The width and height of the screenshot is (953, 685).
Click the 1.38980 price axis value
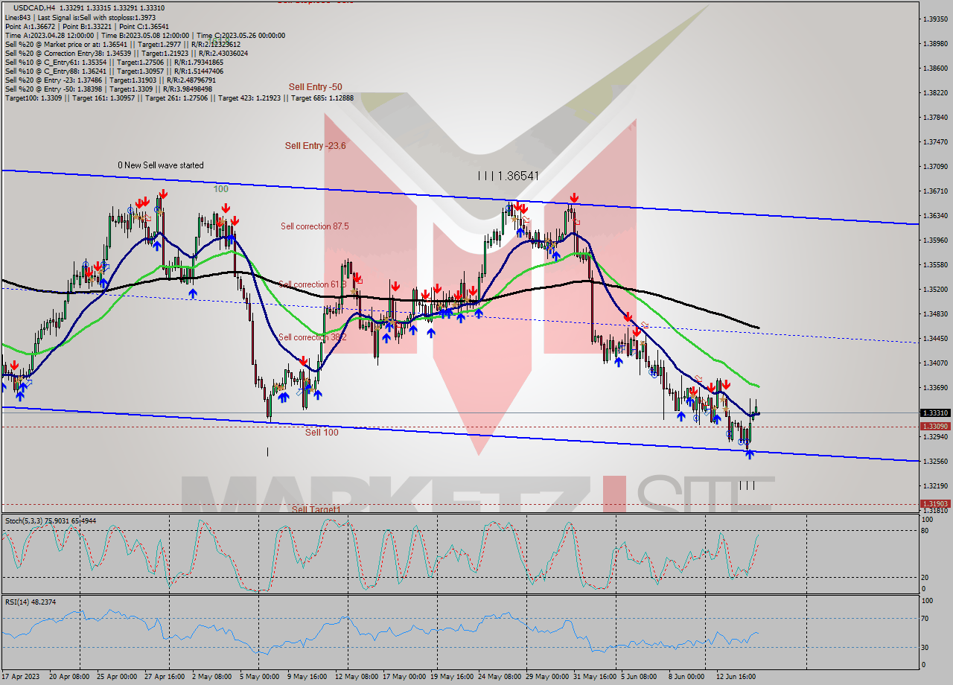coord(934,43)
